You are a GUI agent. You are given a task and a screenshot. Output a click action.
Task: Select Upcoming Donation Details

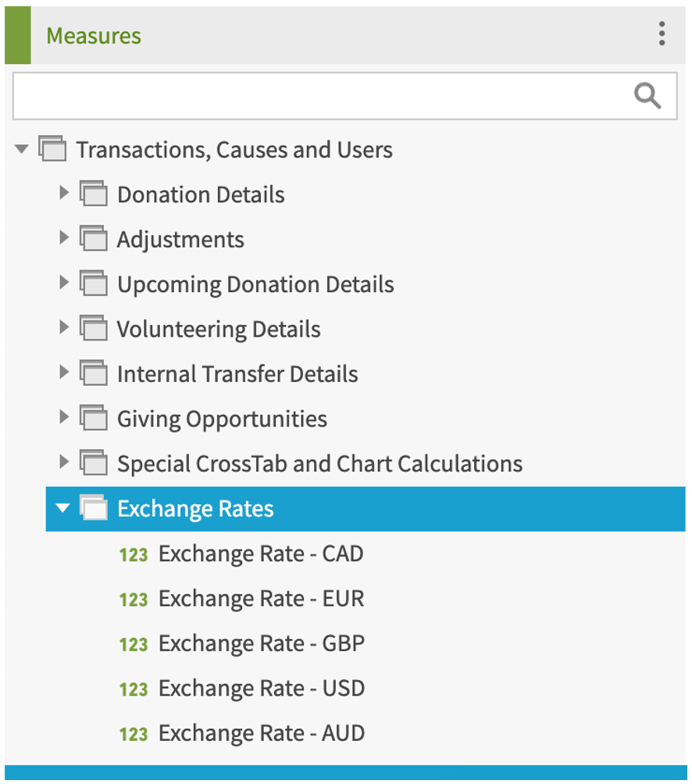click(x=255, y=284)
